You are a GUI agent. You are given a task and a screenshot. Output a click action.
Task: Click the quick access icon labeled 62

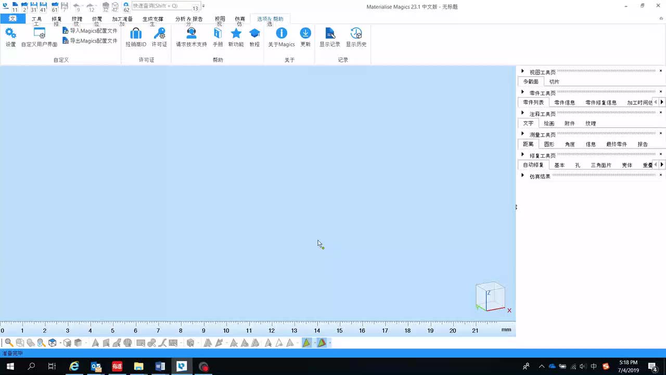[x=126, y=7]
